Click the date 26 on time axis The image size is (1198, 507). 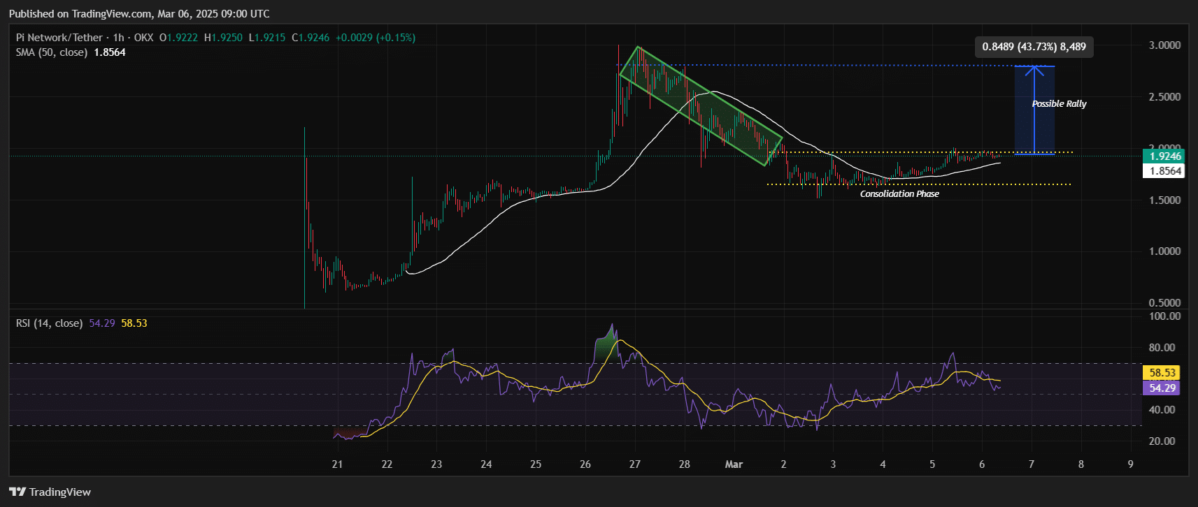point(585,464)
